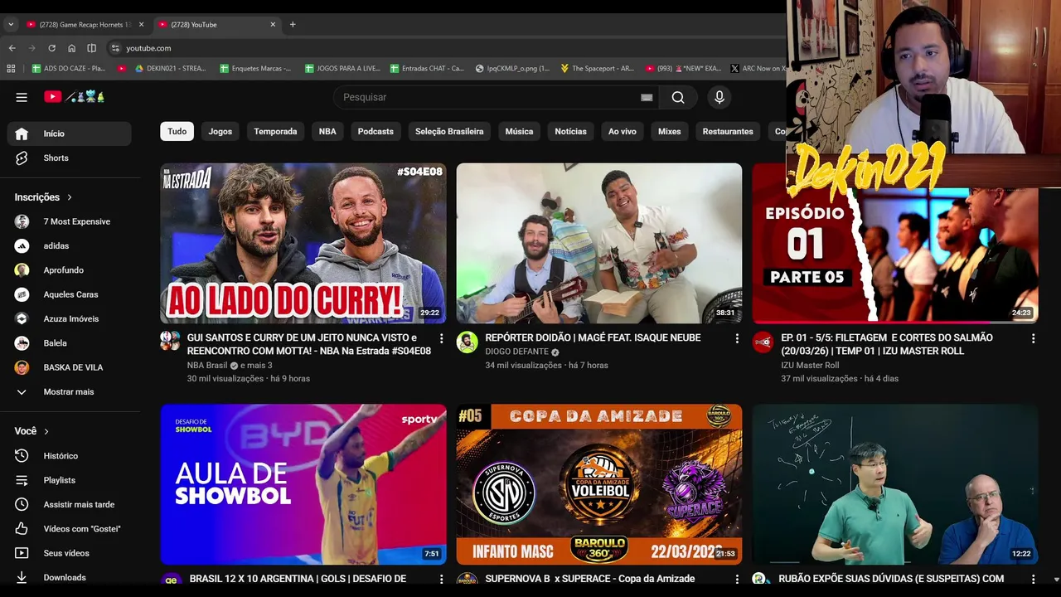Open NBA Brasil channel avatar

pyautogui.click(x=171, y=342)
